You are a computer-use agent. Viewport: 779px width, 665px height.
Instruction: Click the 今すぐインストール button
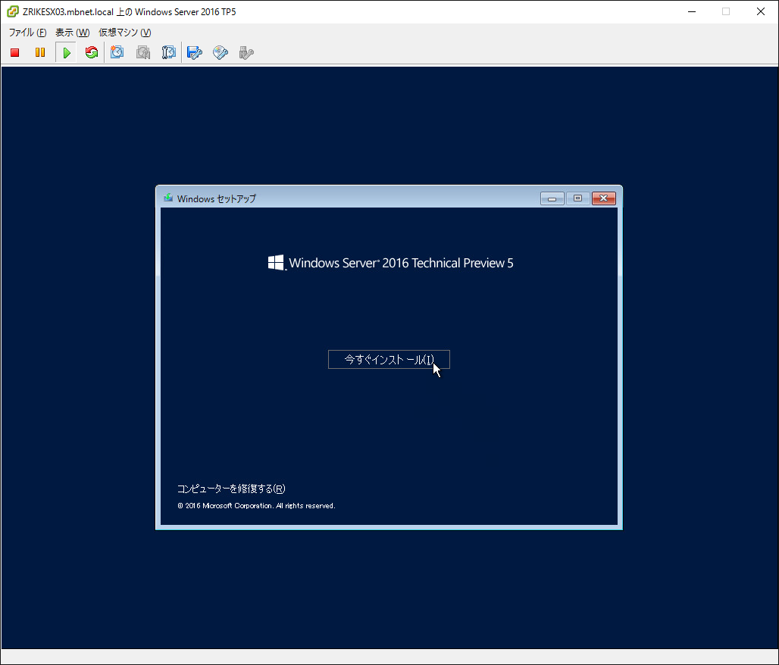click(x=389, y=360)
